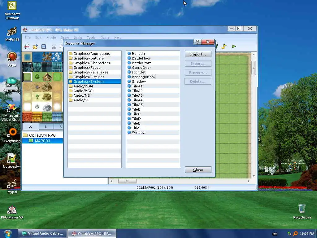Open Microsoft Visual Studio desktop shortcut

(11, 112)
